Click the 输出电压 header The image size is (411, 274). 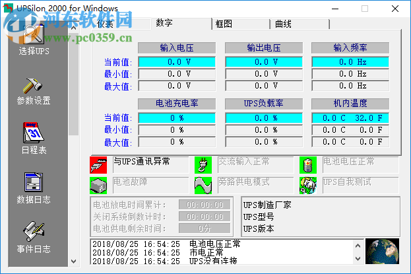(x=264, y=48)
